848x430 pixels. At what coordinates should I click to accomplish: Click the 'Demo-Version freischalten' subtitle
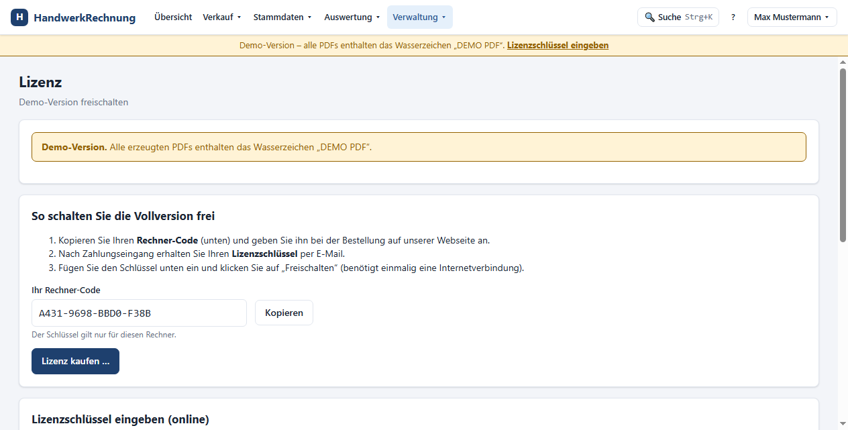pos(73,103)
